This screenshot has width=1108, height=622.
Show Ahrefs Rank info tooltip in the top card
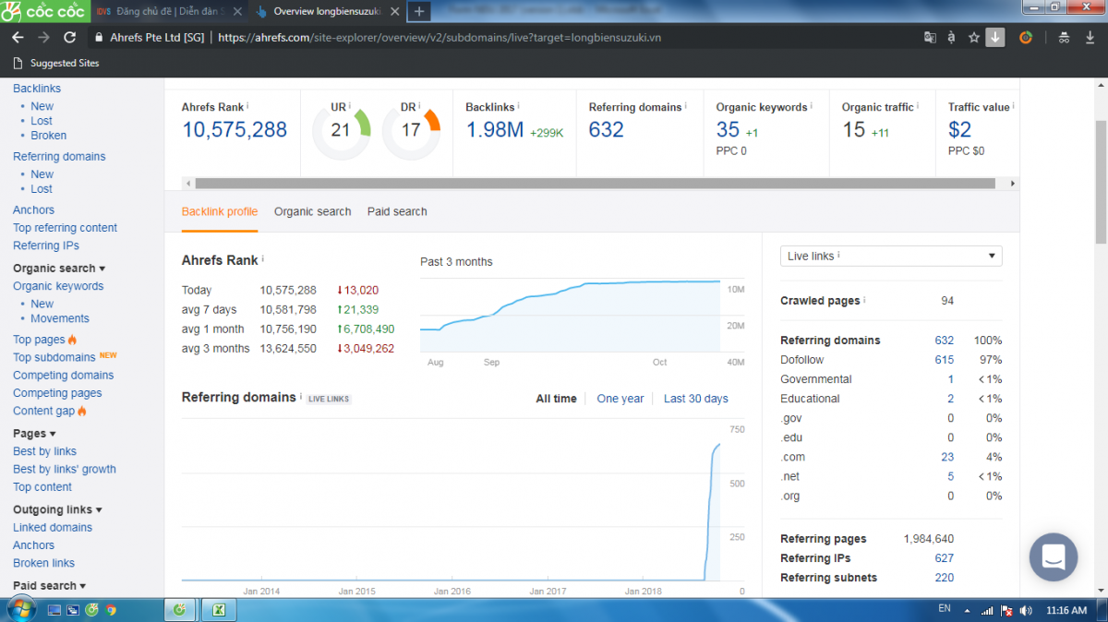point(247,106)
